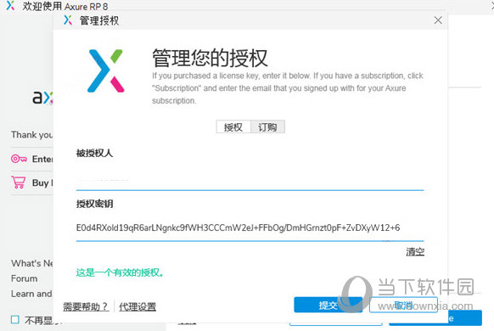Click the 清空 link to clear key

415,251
